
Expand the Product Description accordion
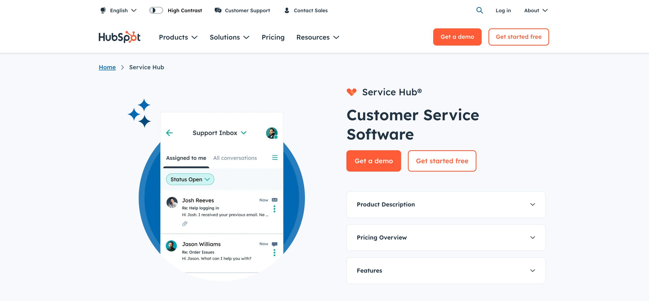(x=446, y=205)
